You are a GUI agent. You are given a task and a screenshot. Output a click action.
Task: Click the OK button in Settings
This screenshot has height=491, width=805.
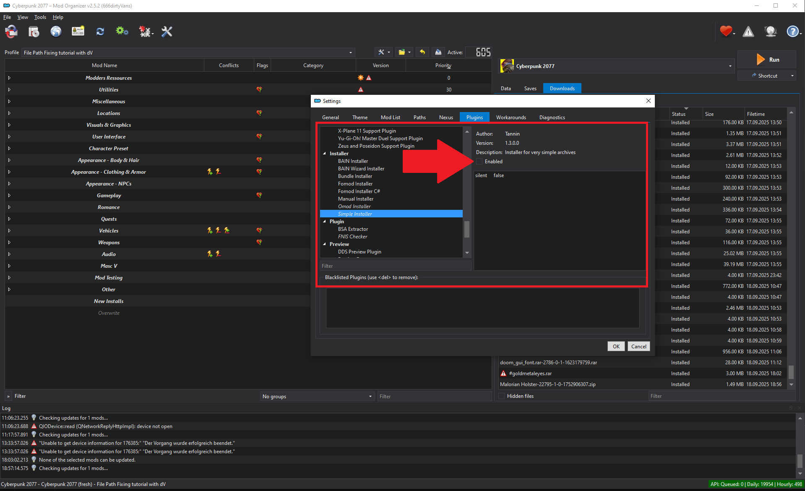[616, 346]
